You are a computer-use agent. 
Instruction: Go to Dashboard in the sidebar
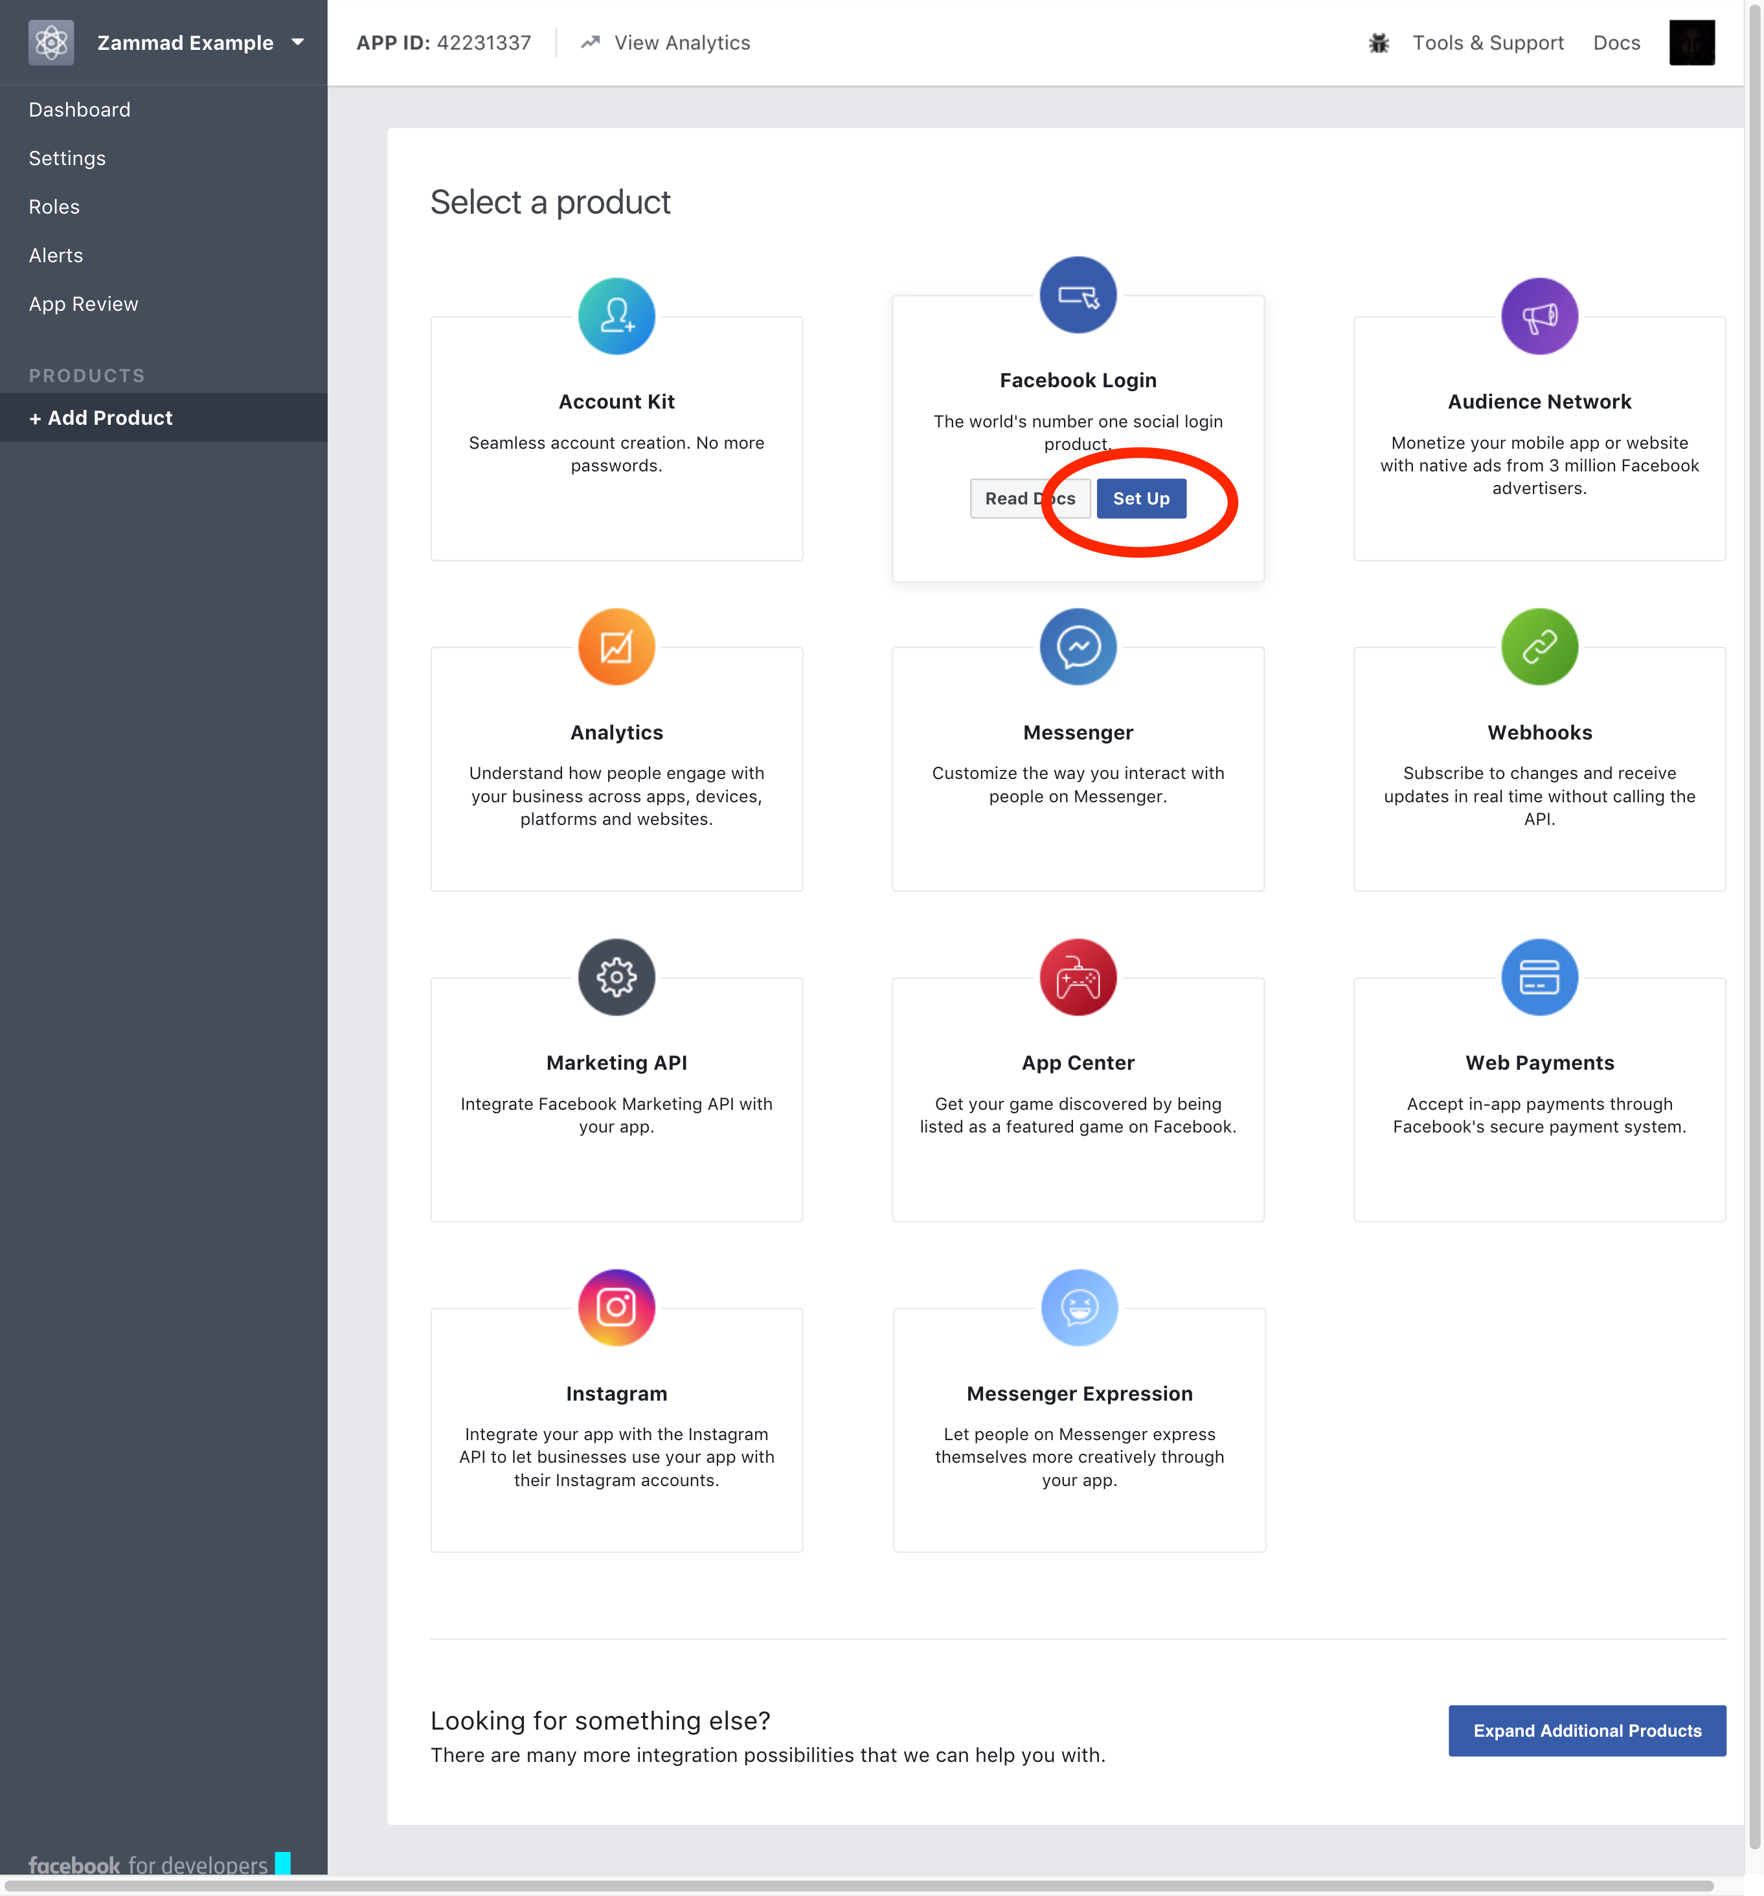(80, 109)
